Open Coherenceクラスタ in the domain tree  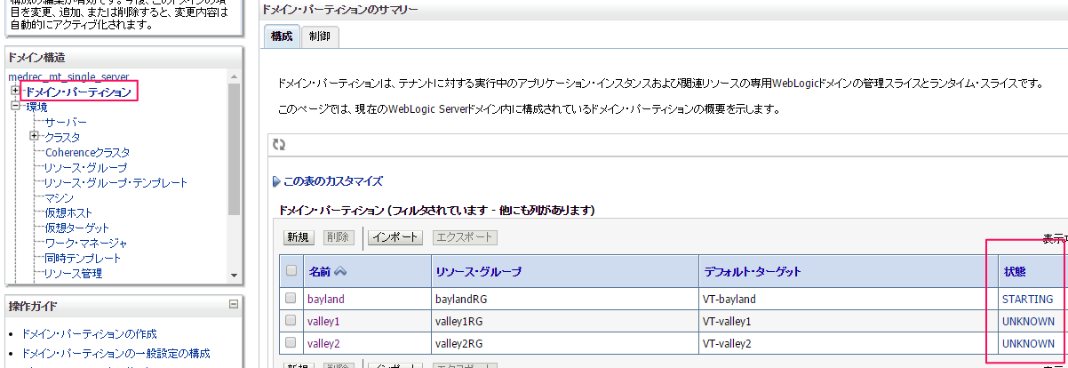pos(87,152)
